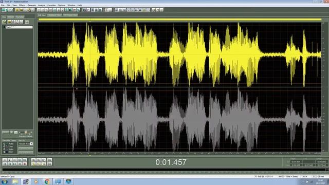Click the selection Begin time field

click(297, 162)
